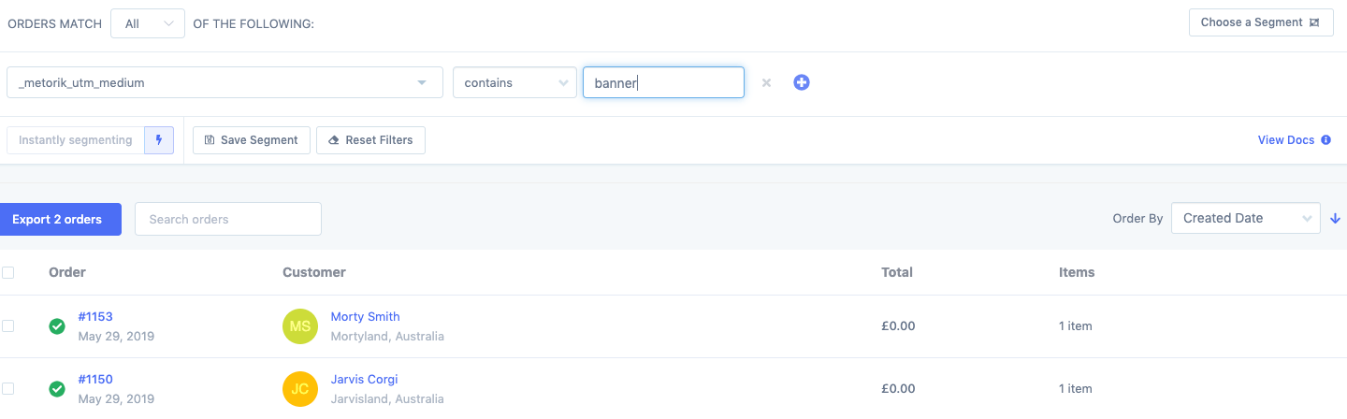The width and height of the screenshot is (1347, 419).
Task: Click the Reset Filters button
Action: (x=370, y=140)
